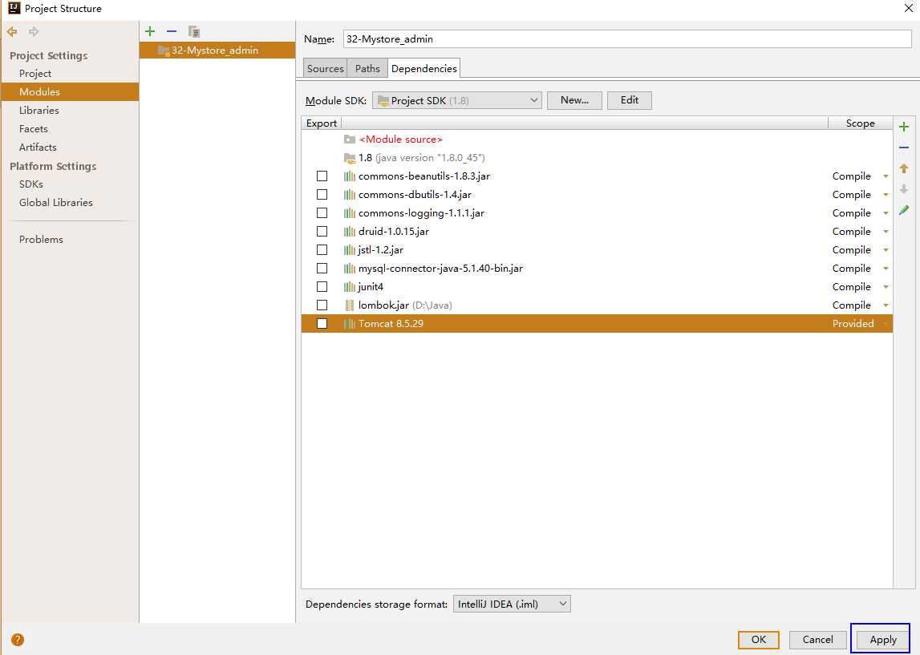Open the Module SDK dropdown

456,100
